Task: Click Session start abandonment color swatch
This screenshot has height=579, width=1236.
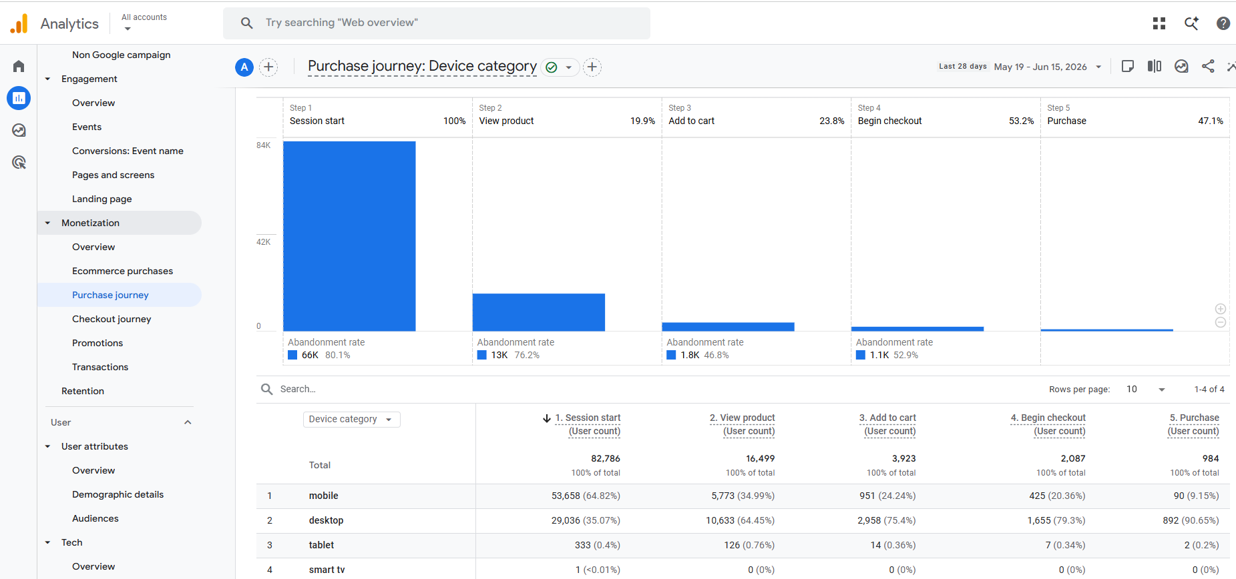Action: pyautogui.click(x=292, y=355)
